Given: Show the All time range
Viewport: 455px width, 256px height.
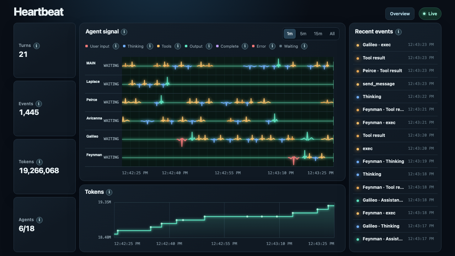Looking at the screenshot, I should pos(332,34).
